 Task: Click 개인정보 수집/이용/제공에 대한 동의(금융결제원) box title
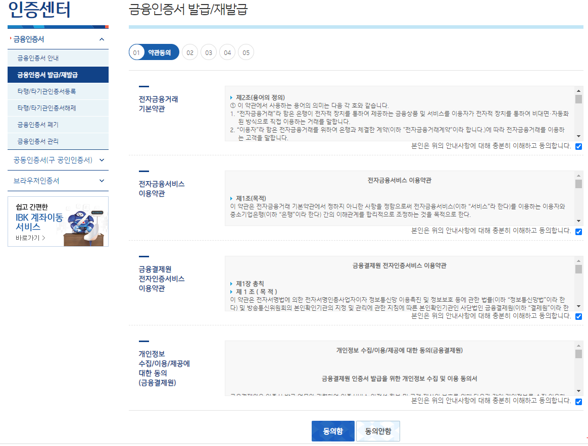pyautogui.click(x=400, y=351)
